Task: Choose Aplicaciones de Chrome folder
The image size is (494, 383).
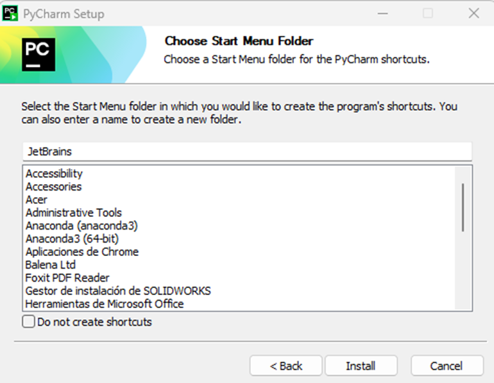Action: [82, 251]
